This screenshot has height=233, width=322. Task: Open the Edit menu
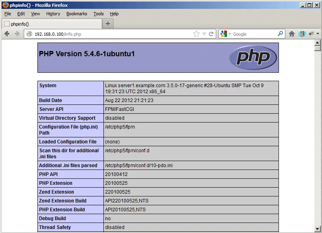(x=21, y=14)
